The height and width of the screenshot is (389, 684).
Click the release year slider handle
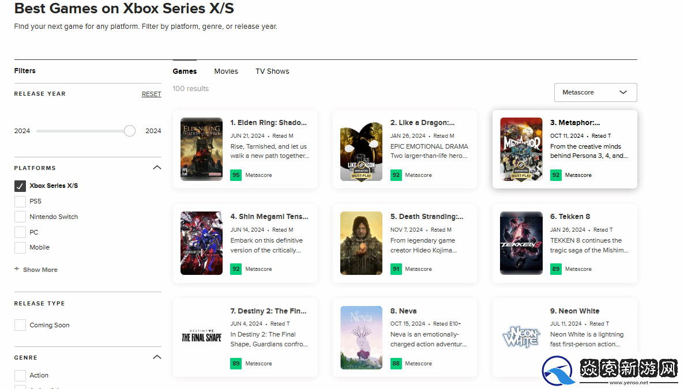[x=130, y=131]
